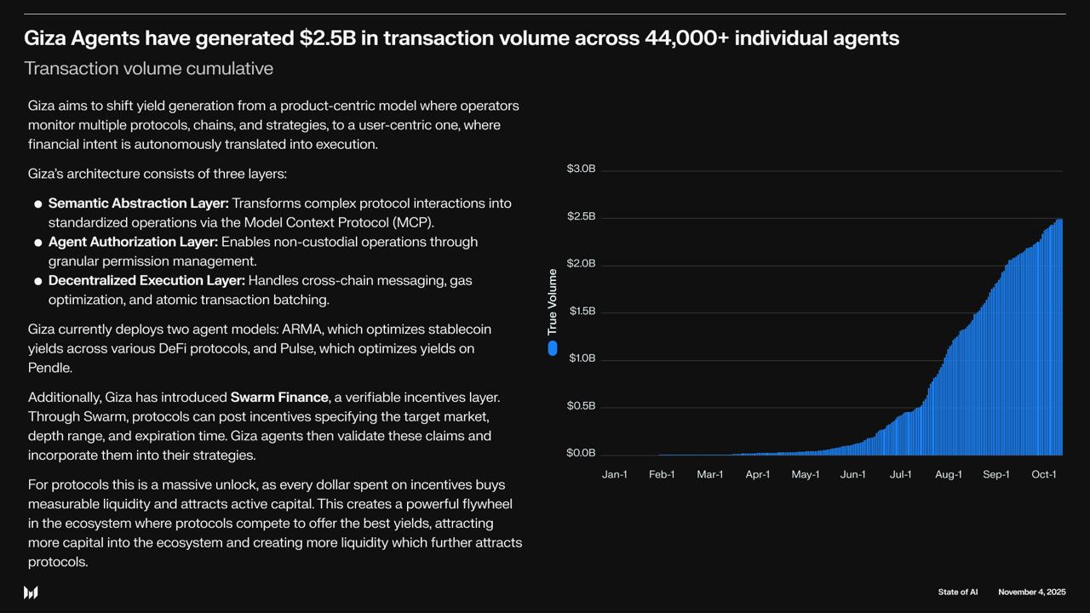Click the Jul-1 x-axis label

(900, 474)
